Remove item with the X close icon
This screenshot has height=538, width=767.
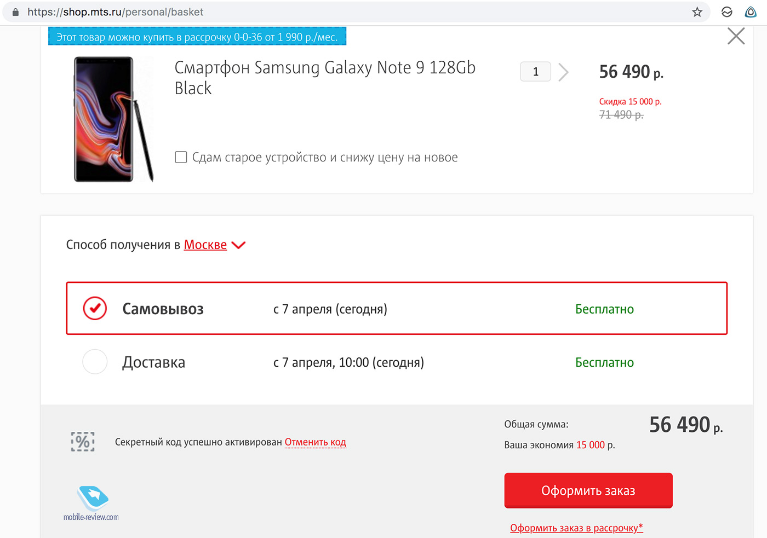tap(736, 36)
